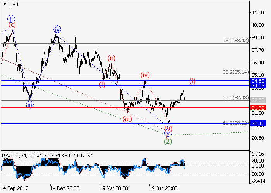Click the 14 Dec 20:00 date marker

click(x=65, y=188)
